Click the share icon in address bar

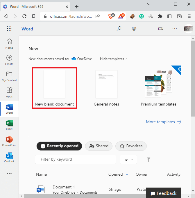(x=98, y=16)
